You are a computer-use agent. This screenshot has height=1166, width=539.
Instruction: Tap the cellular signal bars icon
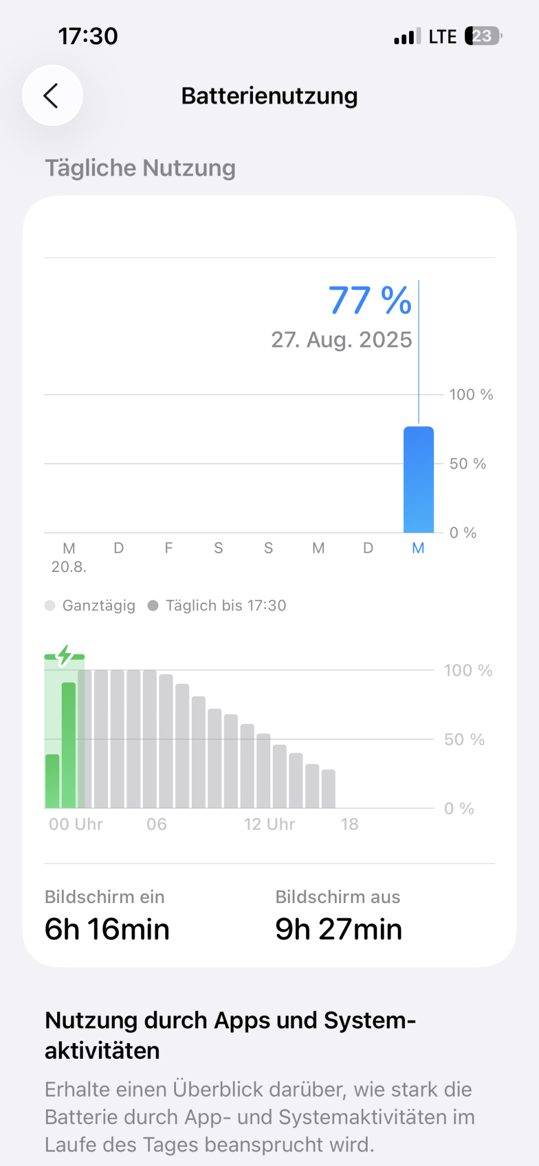[407, 37]
